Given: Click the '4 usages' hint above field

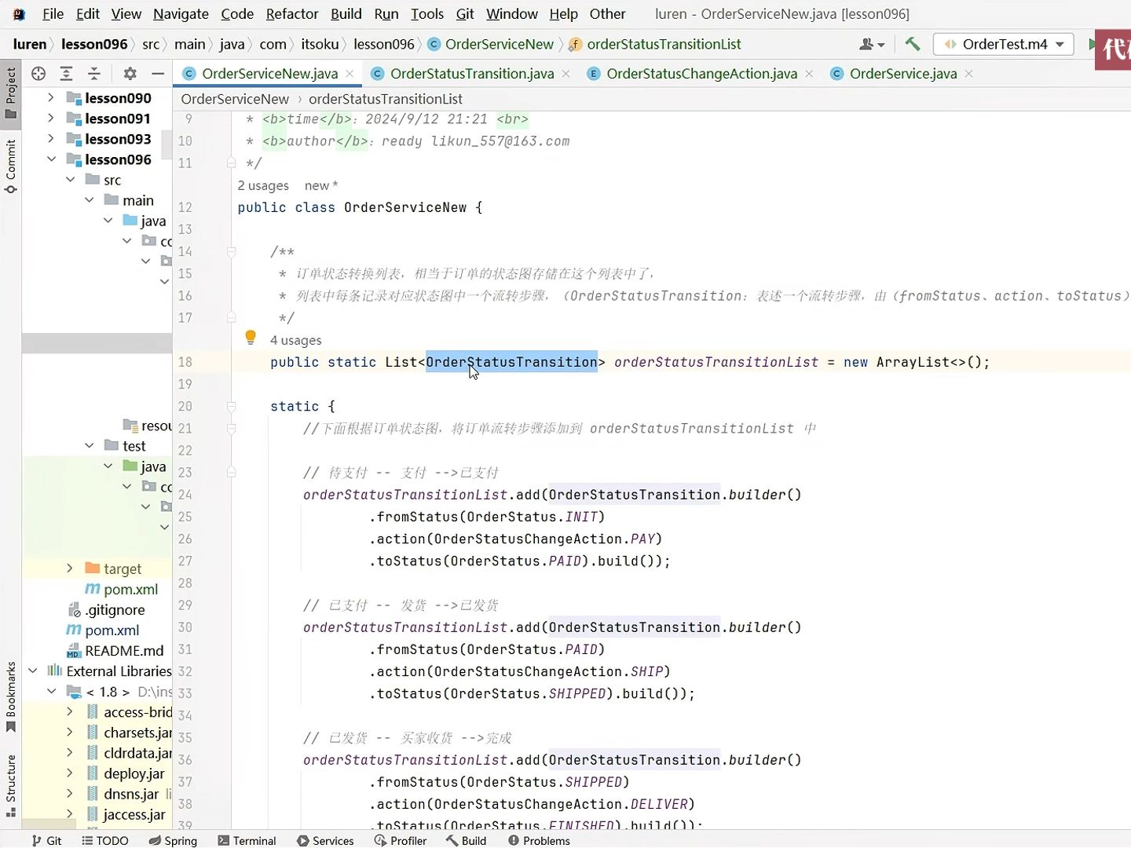Looking at the screenshot, I should (x=295, y=340).
